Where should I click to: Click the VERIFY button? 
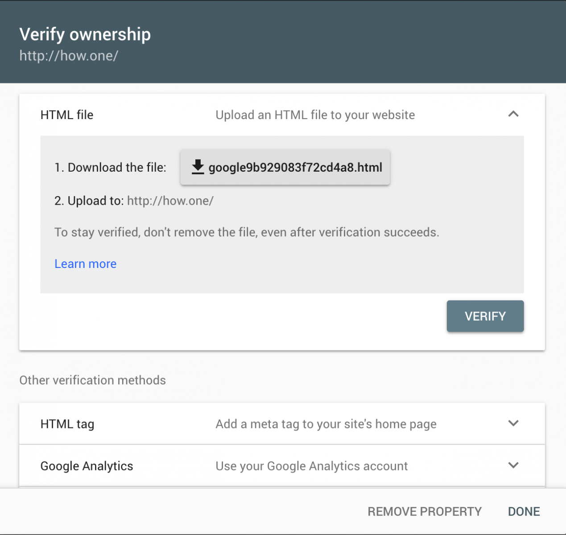tap(485, 316)
